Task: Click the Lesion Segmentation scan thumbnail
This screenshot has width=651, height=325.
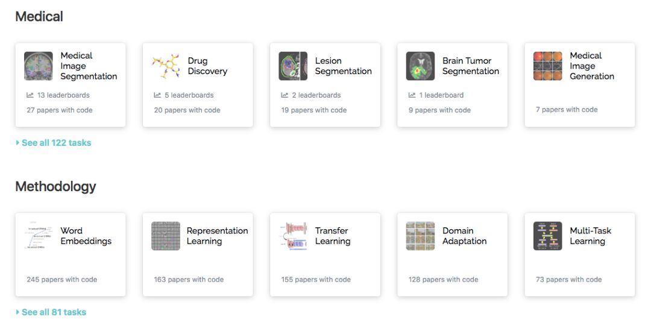Action: [x=293, y=66]
